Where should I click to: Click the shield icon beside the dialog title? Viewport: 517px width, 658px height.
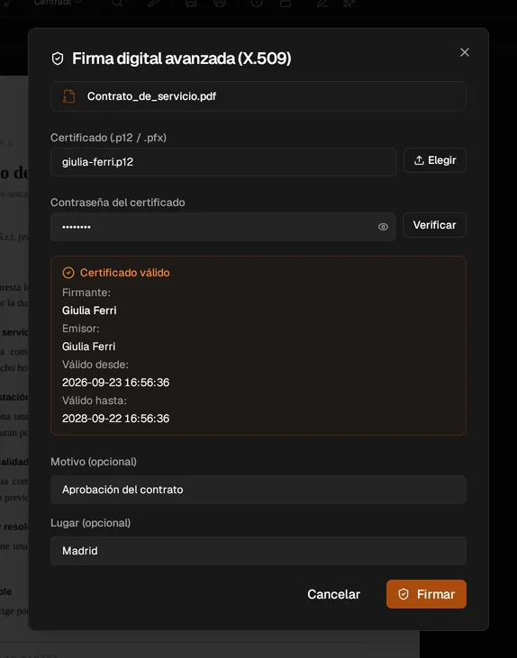(x=58, y=59)
